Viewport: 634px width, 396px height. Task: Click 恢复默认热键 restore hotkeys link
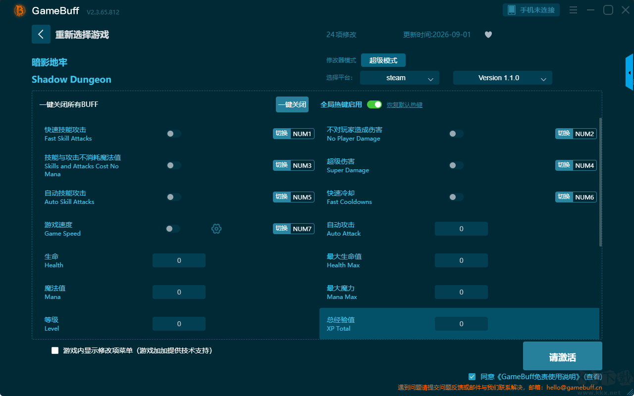[x=405, y=105]
